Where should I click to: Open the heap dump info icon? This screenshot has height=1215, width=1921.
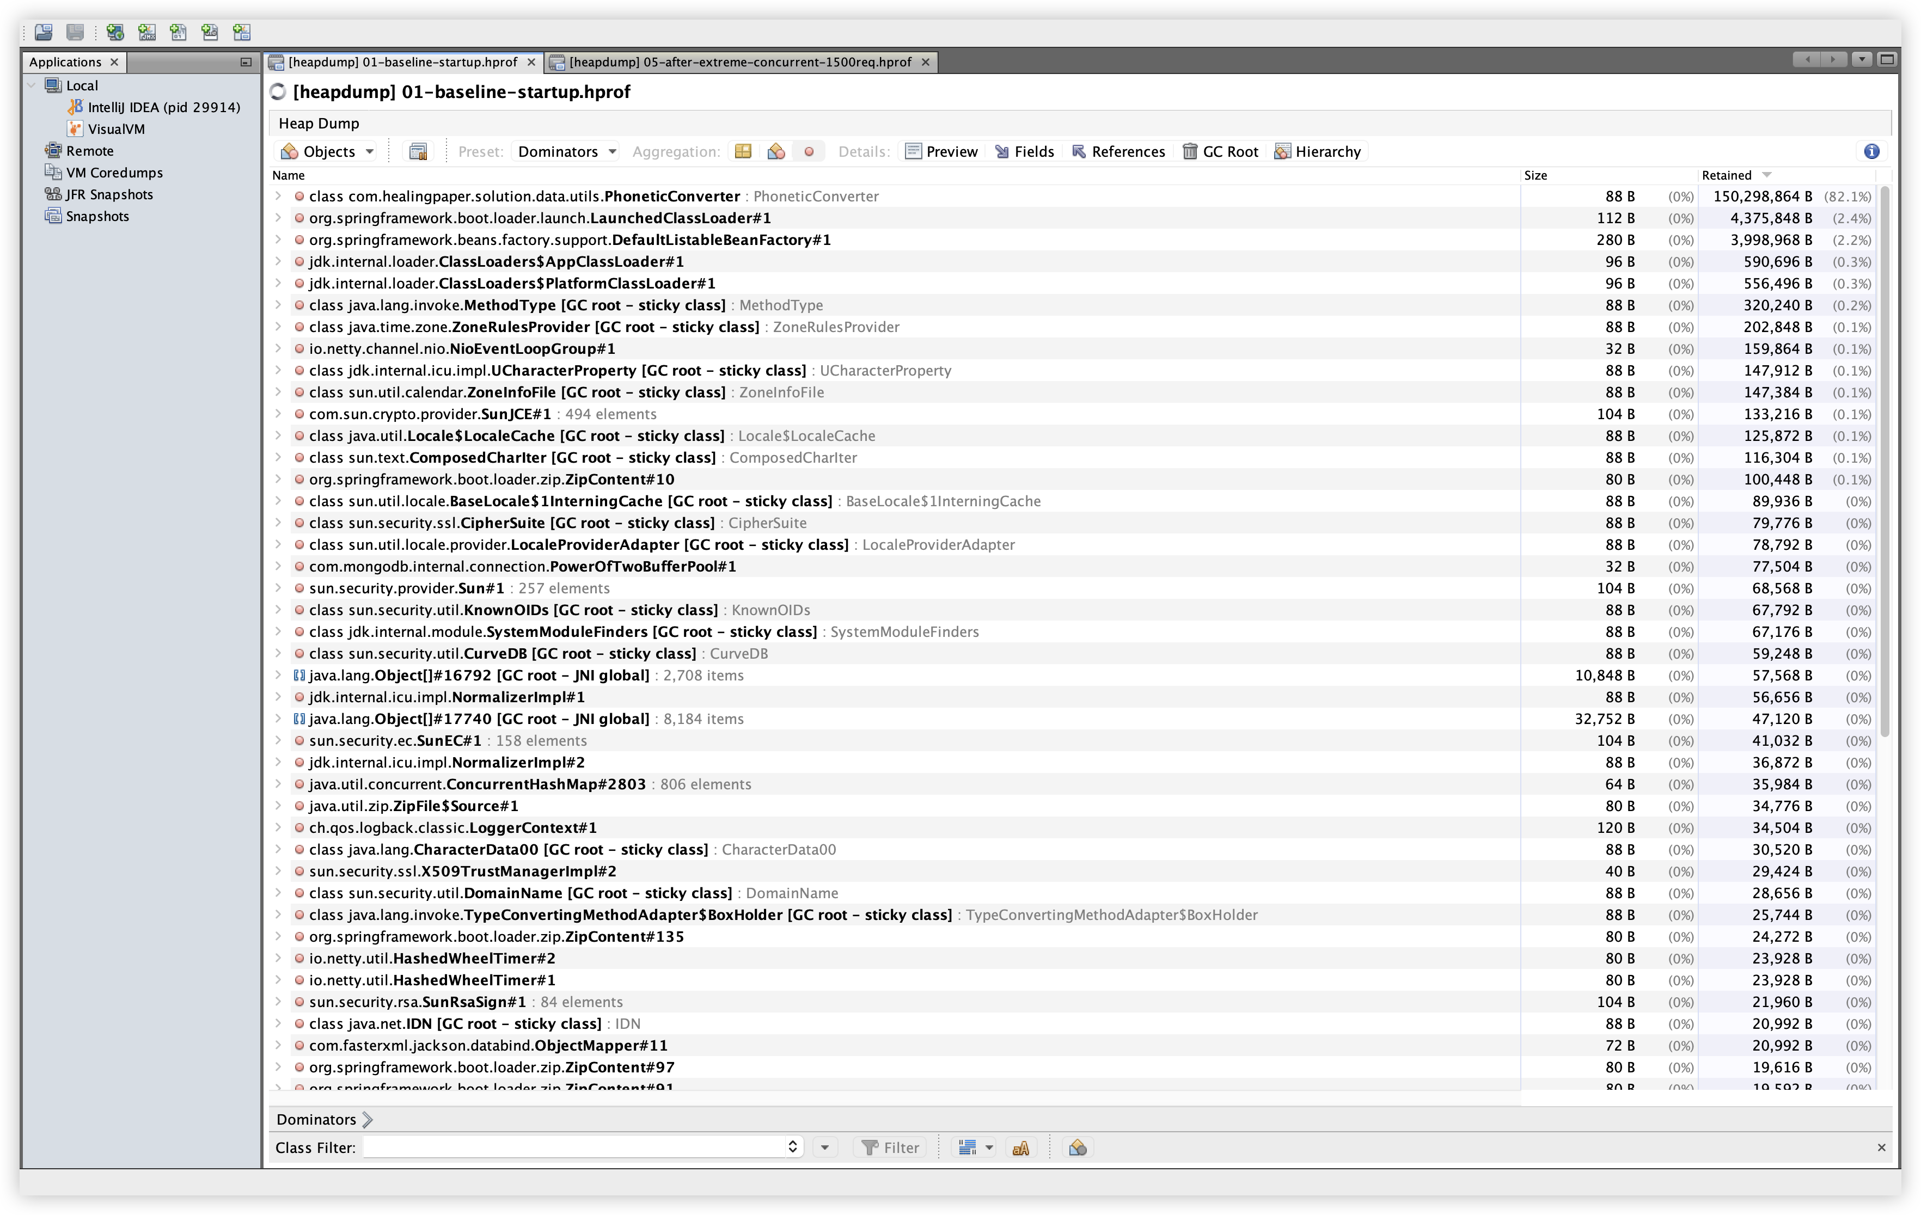(x=1871, y=151)
